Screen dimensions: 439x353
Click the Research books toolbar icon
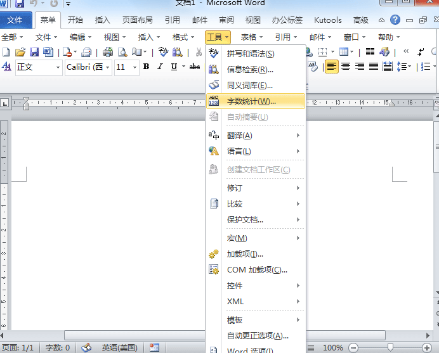pyautogui.click(x=177, y=52)
